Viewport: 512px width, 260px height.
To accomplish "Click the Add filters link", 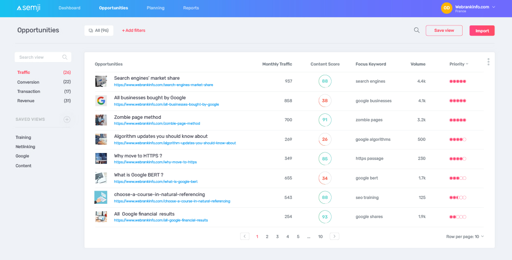I will click(x=134, y=30).
